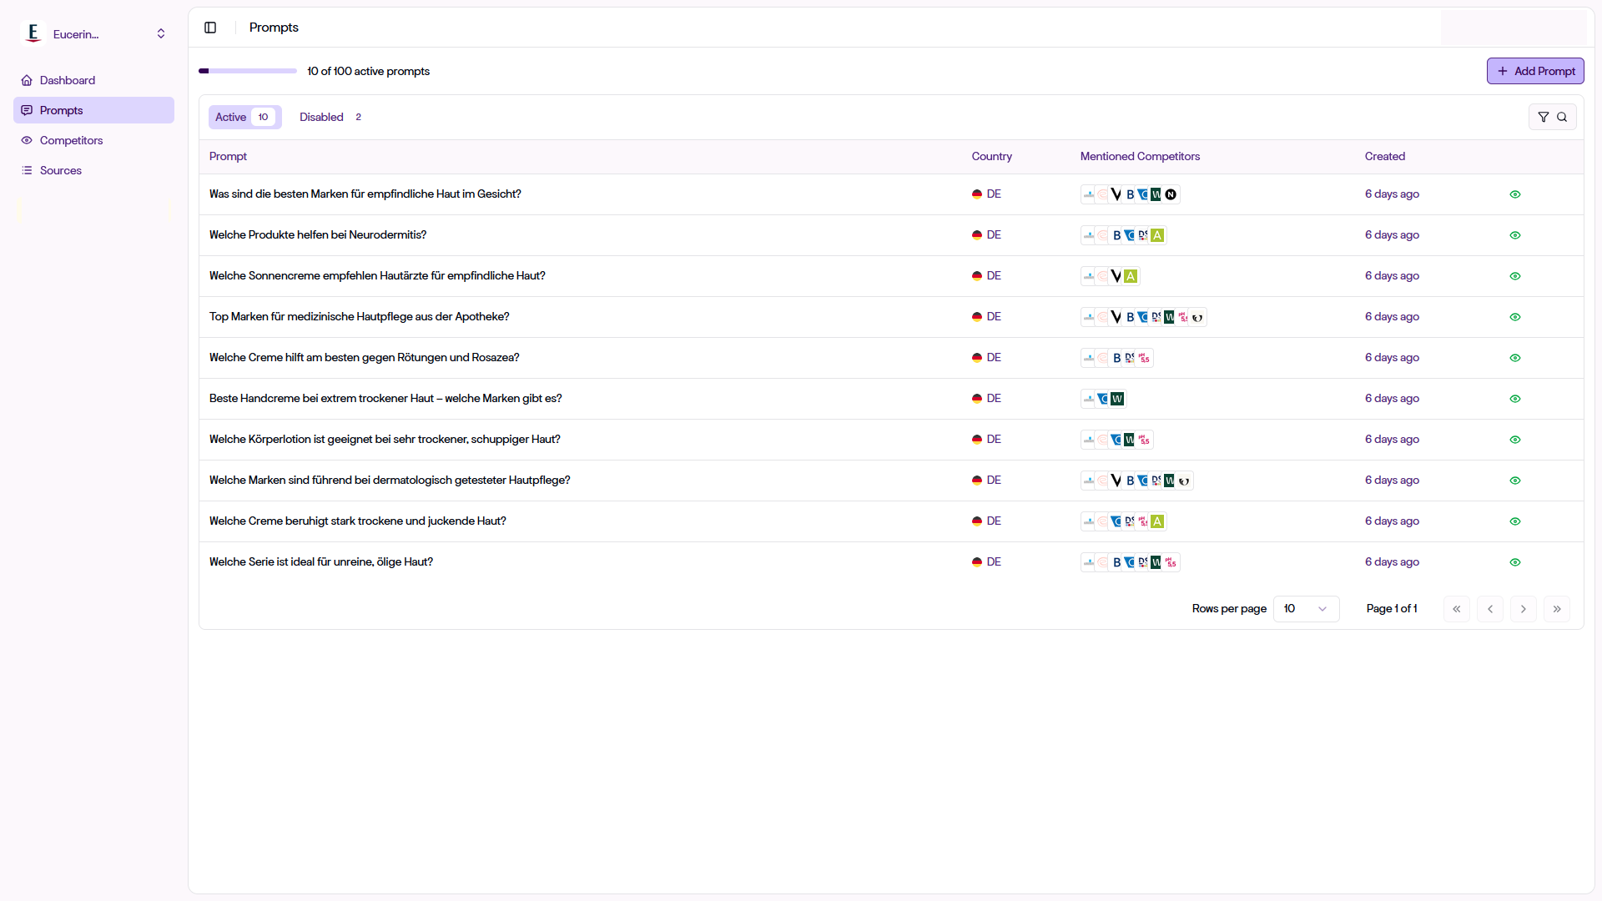
Task: Go to the previous page
Action: [1490, 609]
